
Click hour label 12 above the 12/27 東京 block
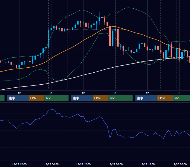tap(19, 93)
